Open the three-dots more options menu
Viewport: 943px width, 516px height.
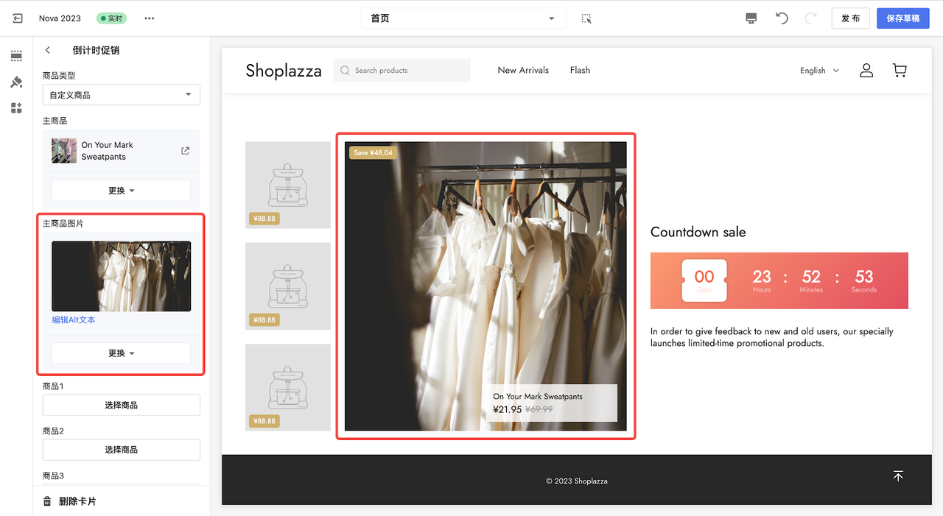point(150,18)
